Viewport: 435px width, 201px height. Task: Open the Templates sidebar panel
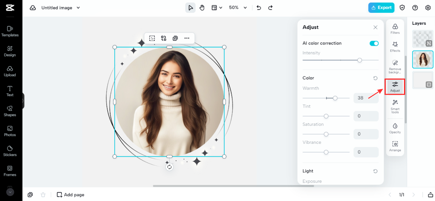pyautogui.click(x=10, y=31)
